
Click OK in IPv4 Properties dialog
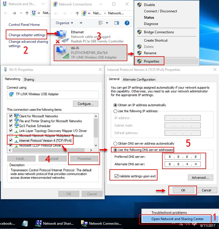click(183, 190)
